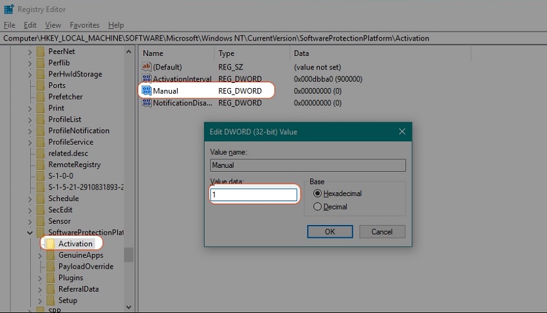Select the S-1-5-21-2910831893 key

click(86, 187)
